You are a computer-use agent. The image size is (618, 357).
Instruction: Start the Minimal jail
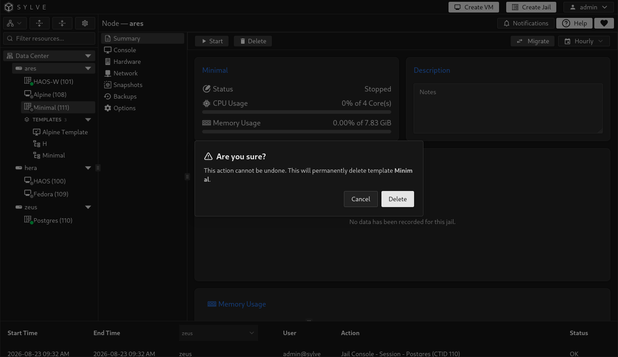click(x=212, y=41)
